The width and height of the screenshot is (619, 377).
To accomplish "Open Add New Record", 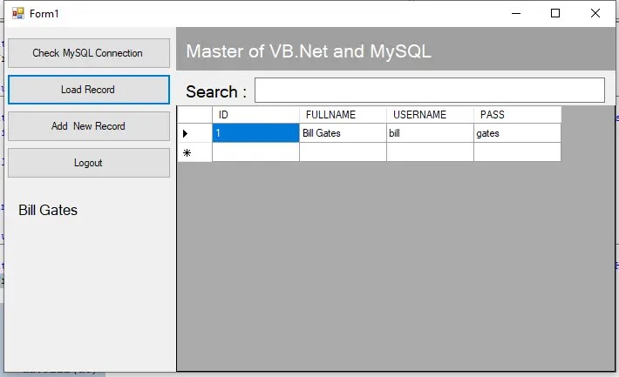I will pos(88,126).
